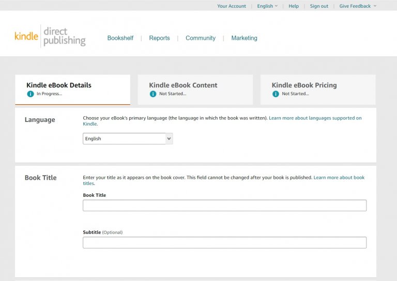
Task: Expand the Give Feedback menu
Action: click(358, 6)
